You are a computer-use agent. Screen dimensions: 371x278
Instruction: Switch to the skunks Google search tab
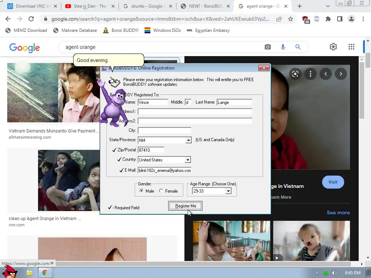(x=147, y=7)
